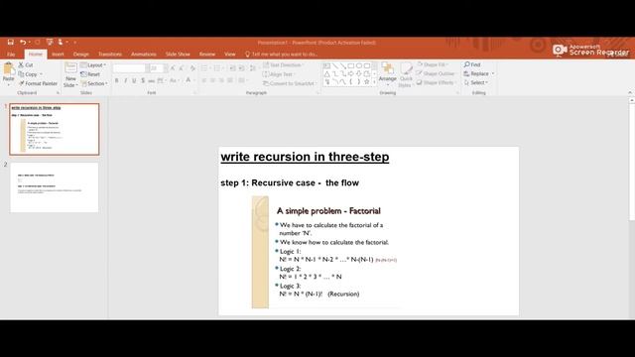Toggle Underline formatting
This screenshot has height=357, width=635.
134,81
